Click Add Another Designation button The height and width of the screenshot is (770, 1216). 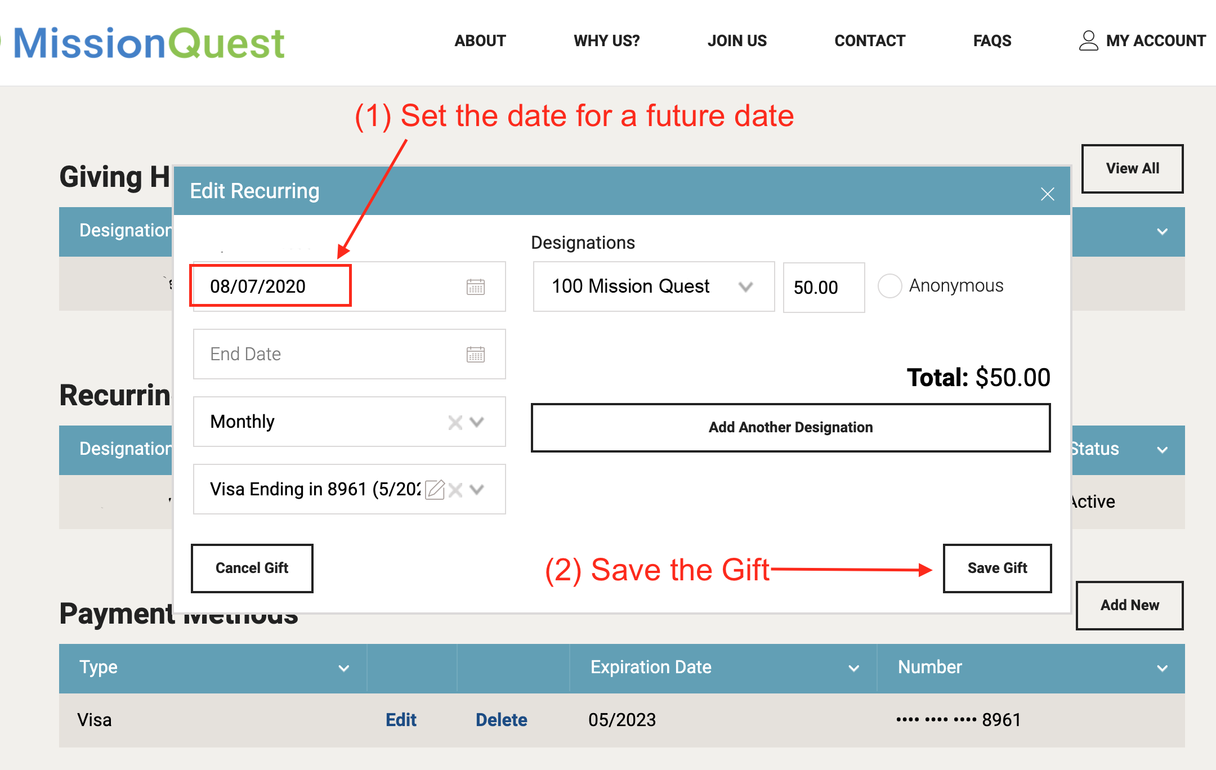click(790, 427)
